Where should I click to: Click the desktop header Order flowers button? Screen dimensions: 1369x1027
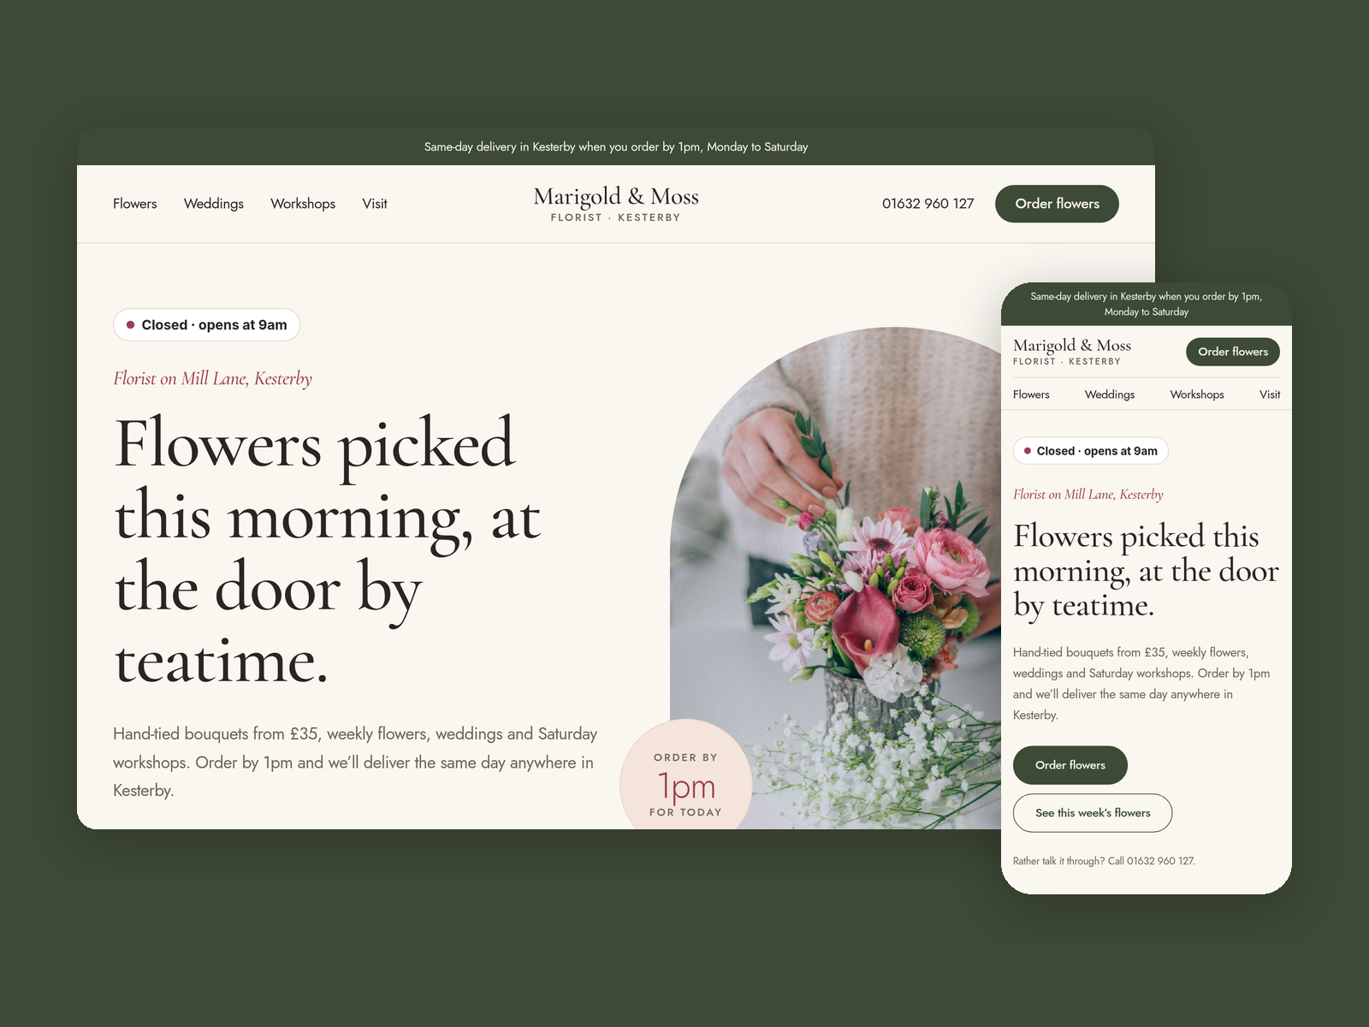coord(1057,204)
